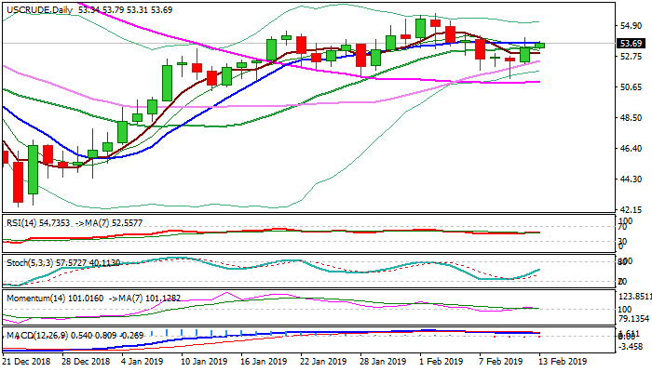Click the highlighted 53.69 current price tag
652x372 pixels.
pyautogui.click(x=631, y=44)
